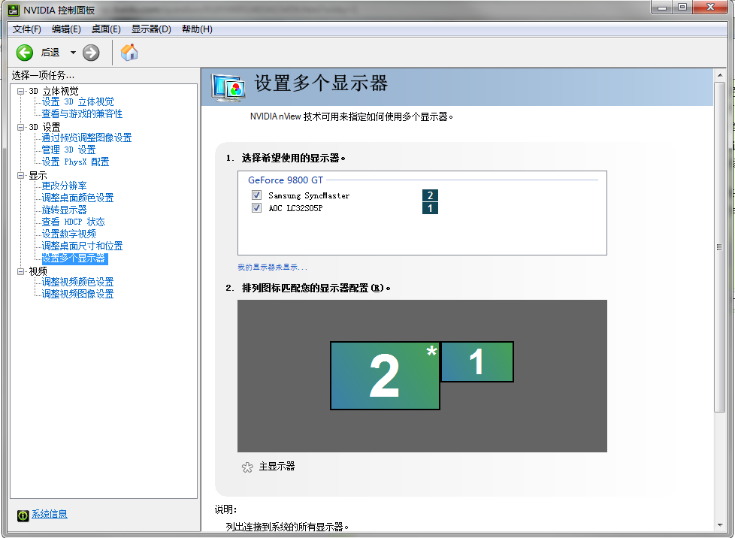Click the right panel vertical scrollbar thumb

(719, 247)
